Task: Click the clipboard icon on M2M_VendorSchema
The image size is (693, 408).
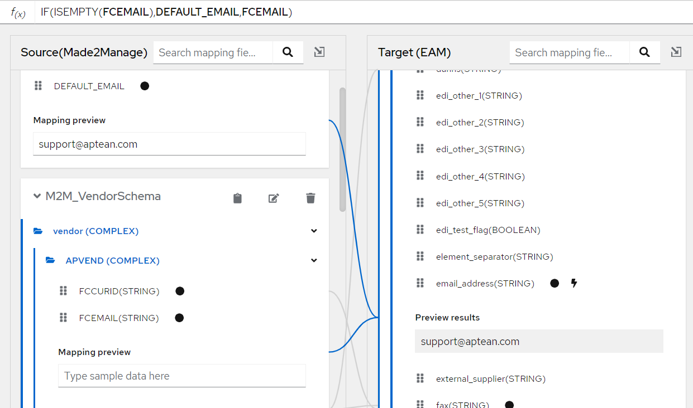Action: coord(237,198)
